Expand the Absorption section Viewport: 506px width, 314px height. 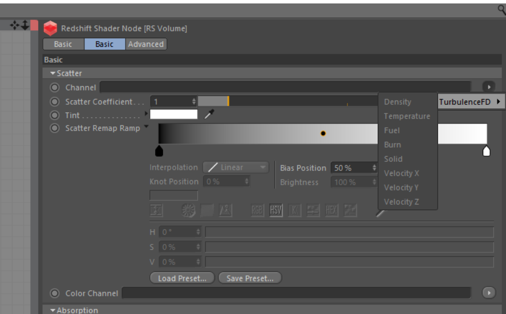[52, 310]
